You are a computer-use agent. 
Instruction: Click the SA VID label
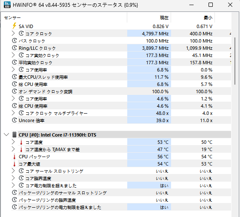[x=26, y=26]
